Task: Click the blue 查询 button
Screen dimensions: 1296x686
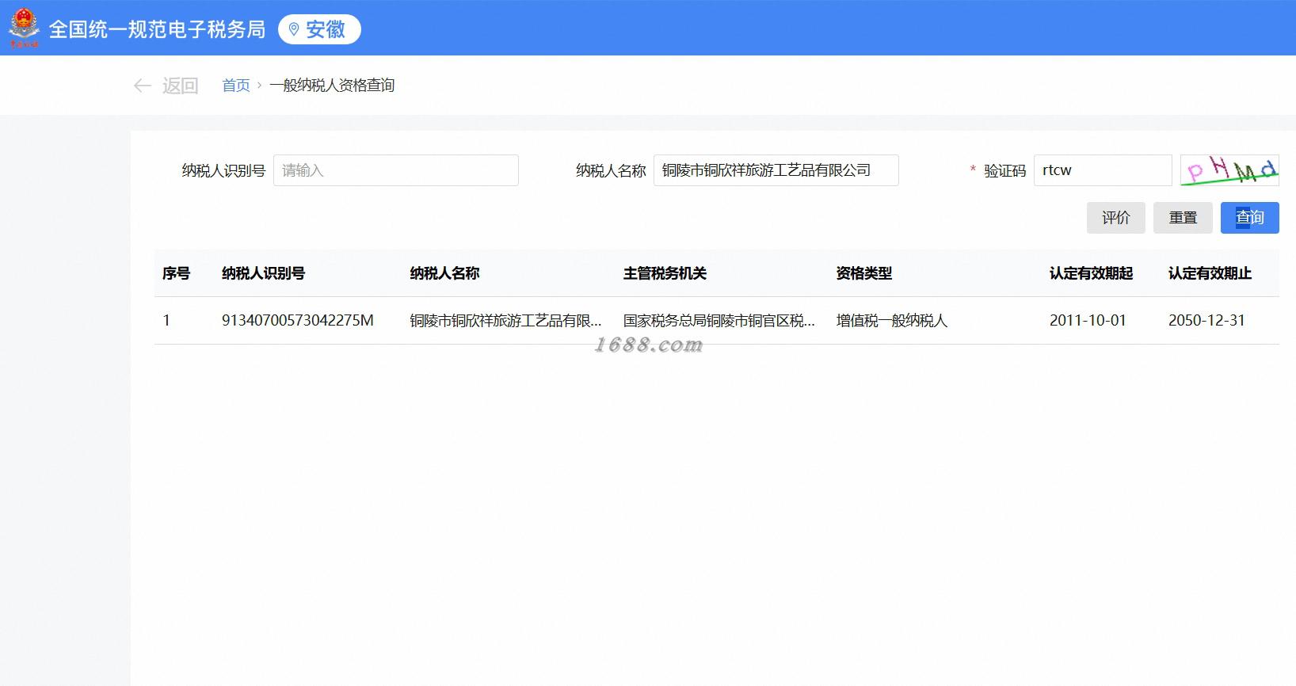Action: click(1250, 218)
